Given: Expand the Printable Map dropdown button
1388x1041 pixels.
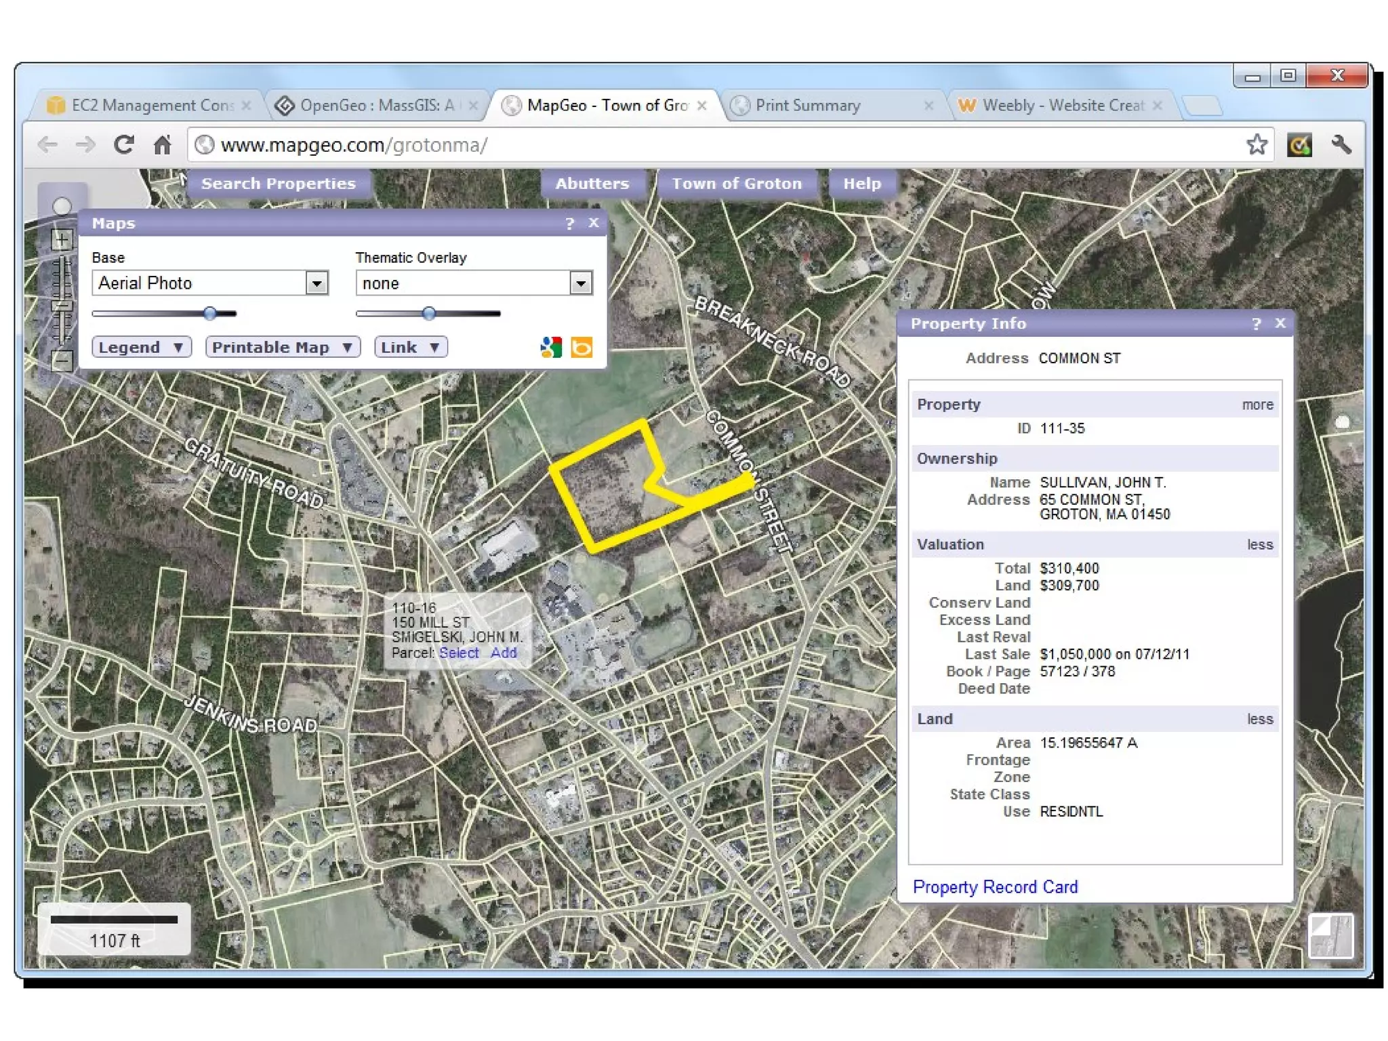Looking at the screenshot, I should pyautogui.click(x=283, y=348).
